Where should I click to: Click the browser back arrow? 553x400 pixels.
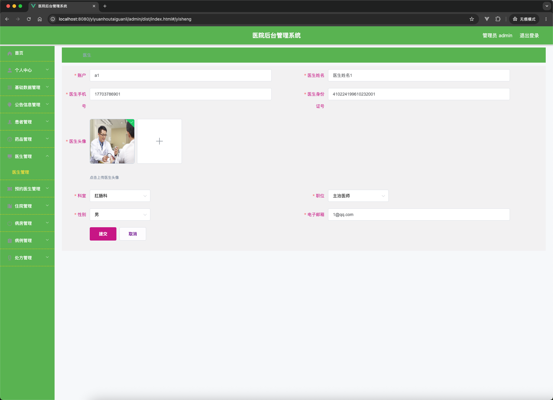(x=7, y=19)
